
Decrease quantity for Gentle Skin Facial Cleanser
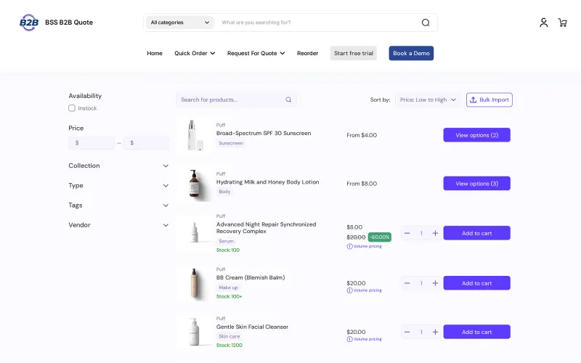point(407,333)
